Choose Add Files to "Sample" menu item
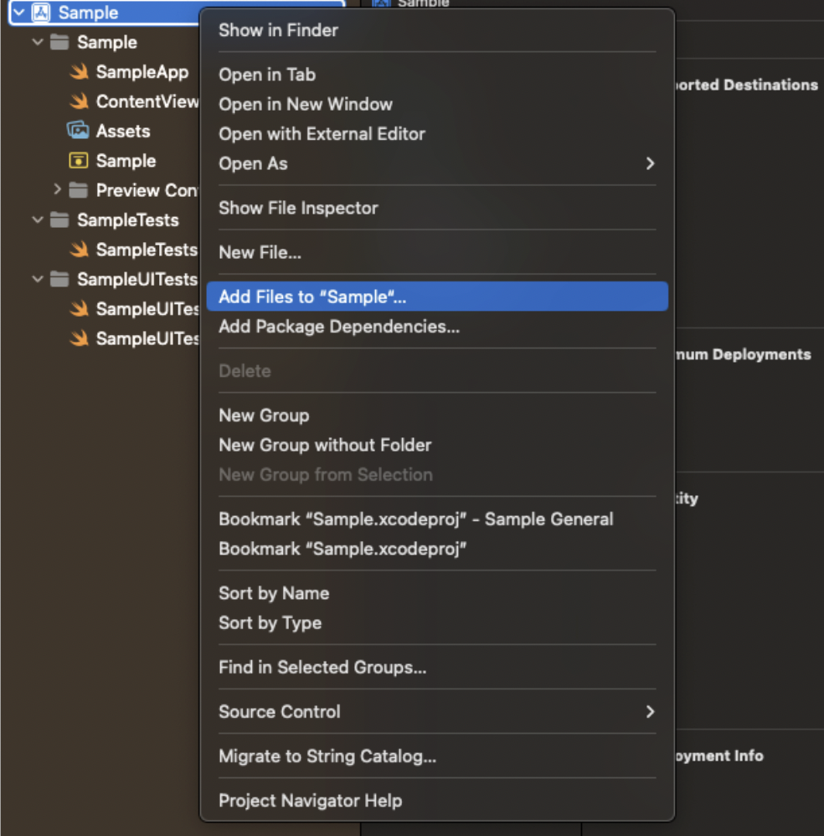Viewport: 824px width, 836px height. point(312,297)
